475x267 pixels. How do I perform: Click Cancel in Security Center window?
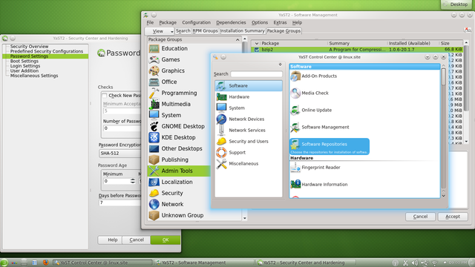point(137,240)
